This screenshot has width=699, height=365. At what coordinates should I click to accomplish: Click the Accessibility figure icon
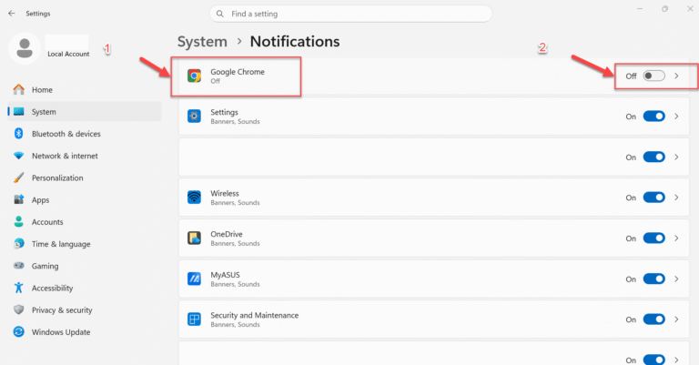coord(19,288)
